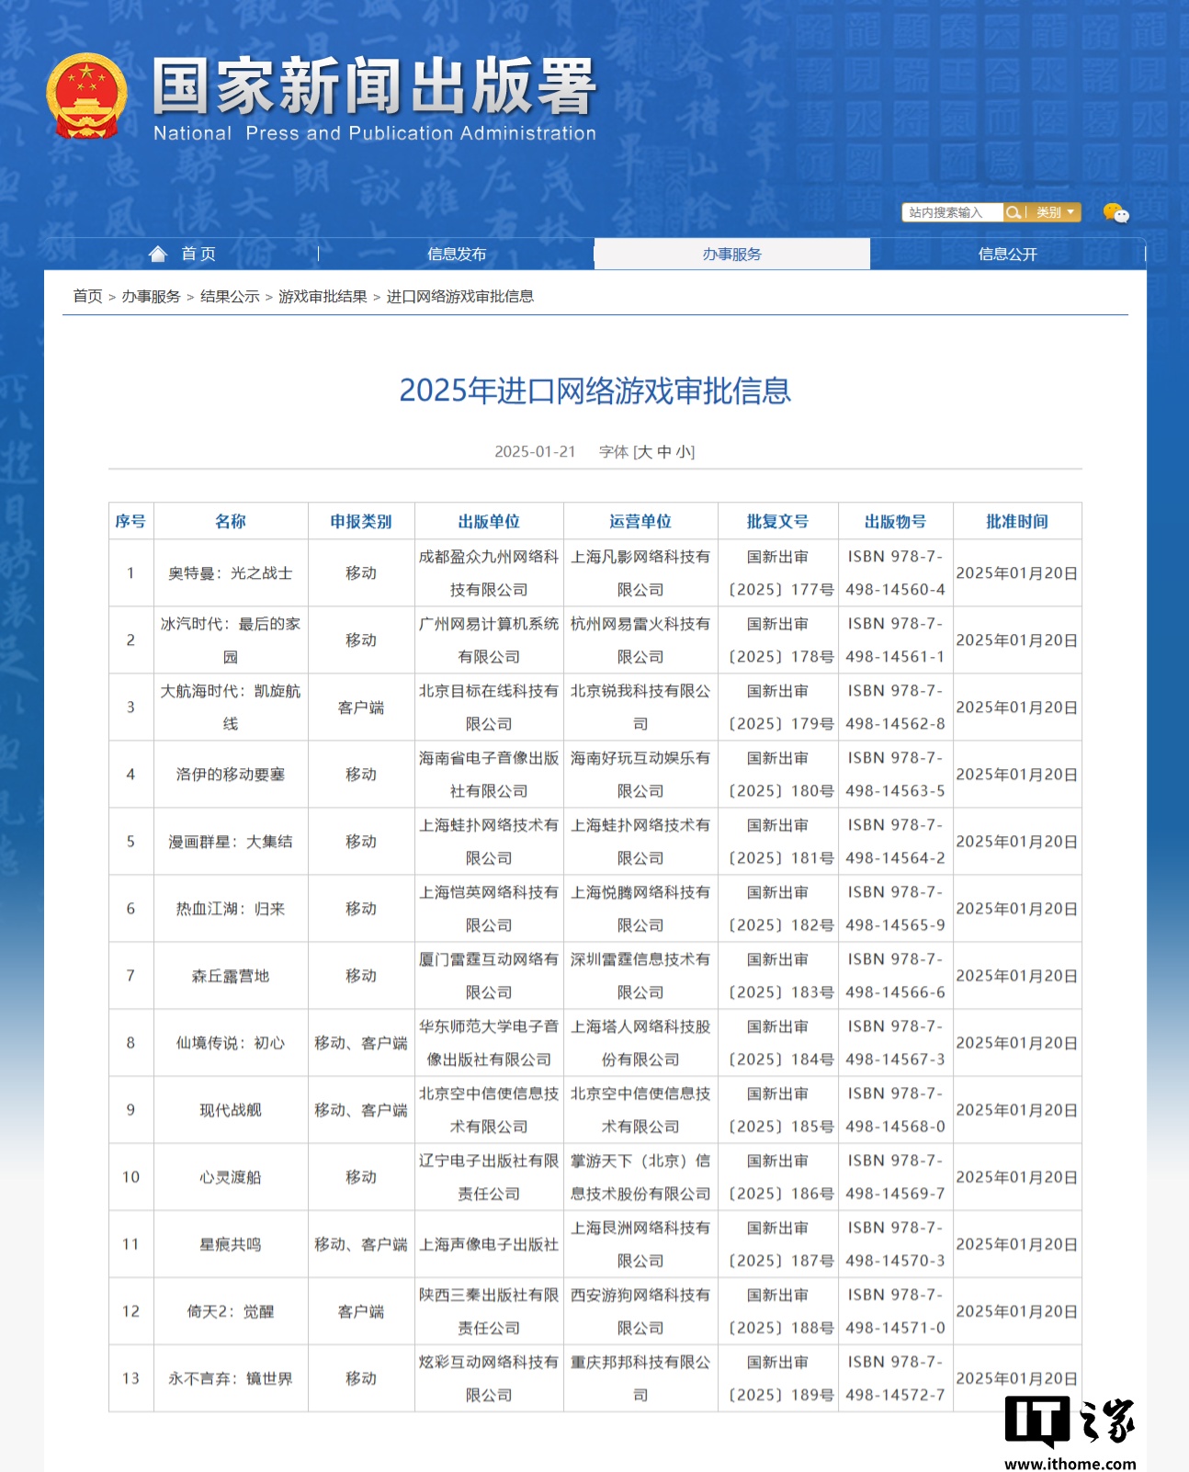Viewport: 1189px width, 1472px height.
Task: Set font size to 小
Action: coord(684,451)
